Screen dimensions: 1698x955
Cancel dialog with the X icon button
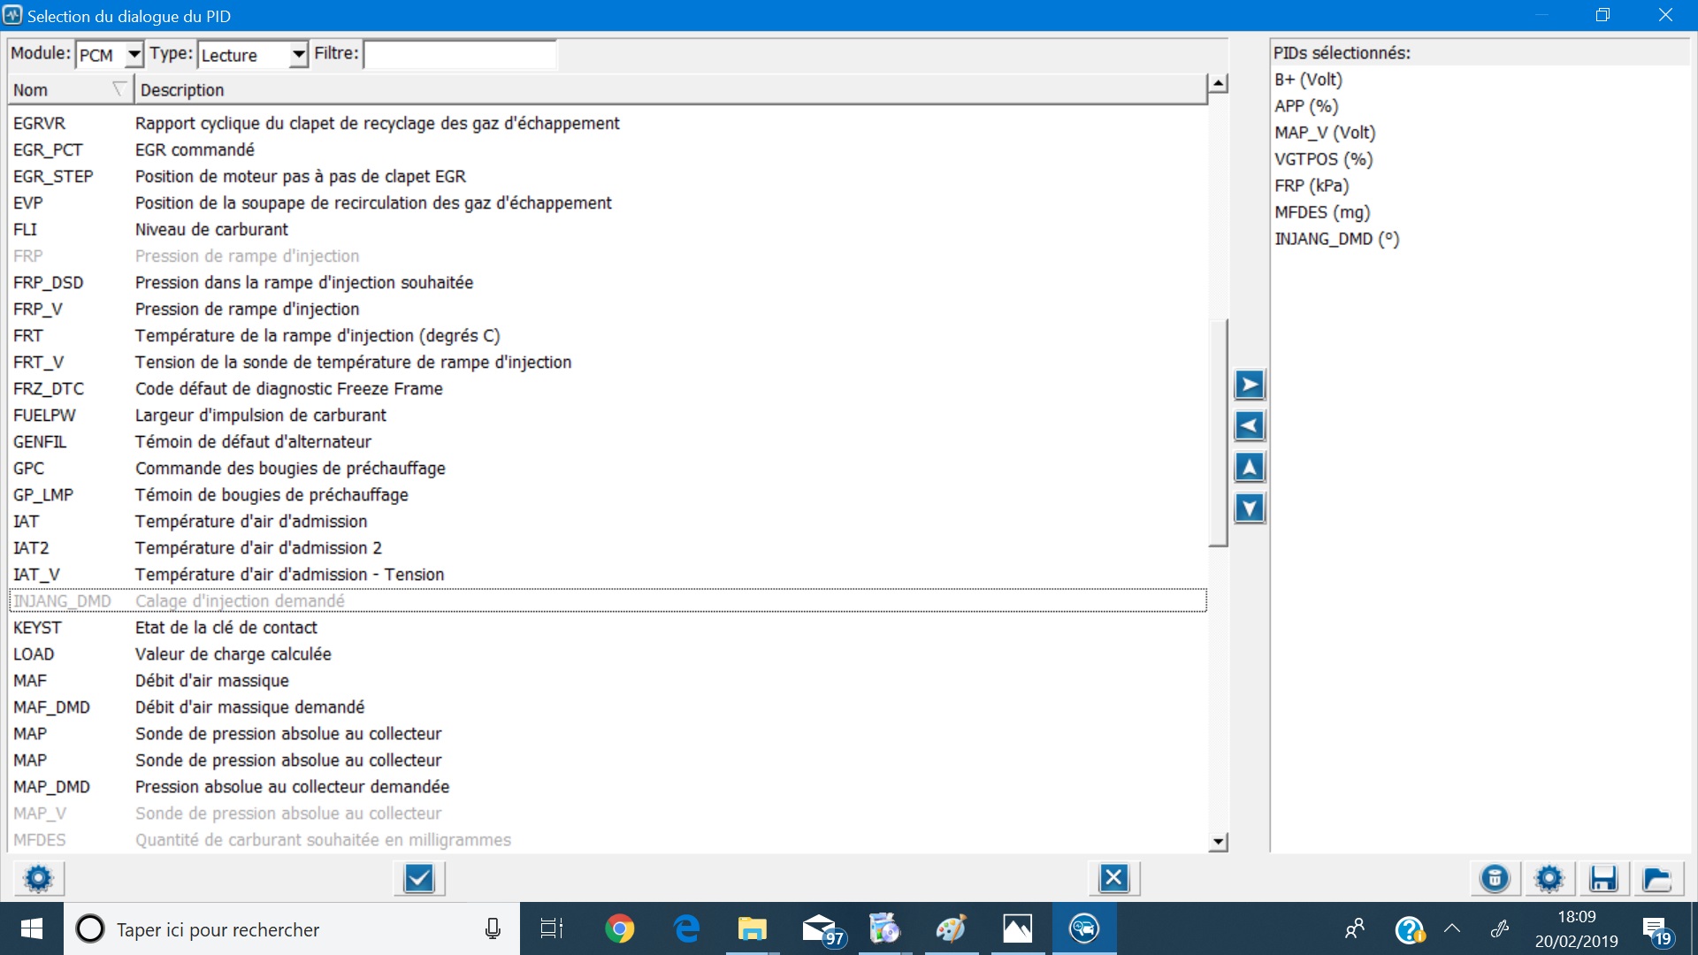tap(1113, 878)
